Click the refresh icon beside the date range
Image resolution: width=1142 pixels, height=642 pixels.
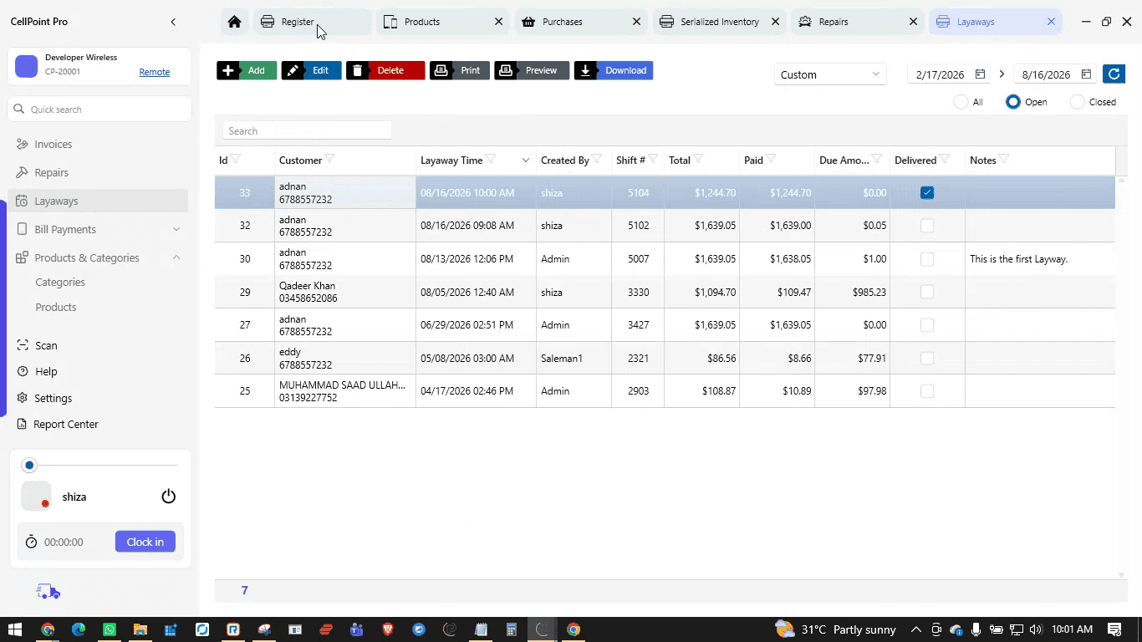1114,74
